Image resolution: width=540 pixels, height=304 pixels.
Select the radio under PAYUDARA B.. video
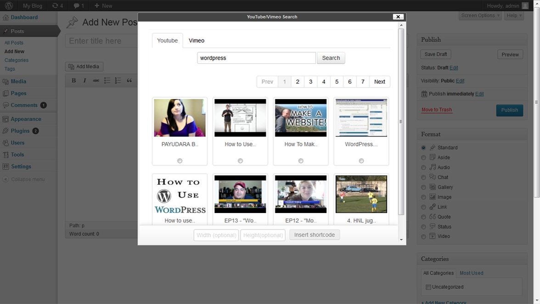pyautogui.click(x=180, y=161)
